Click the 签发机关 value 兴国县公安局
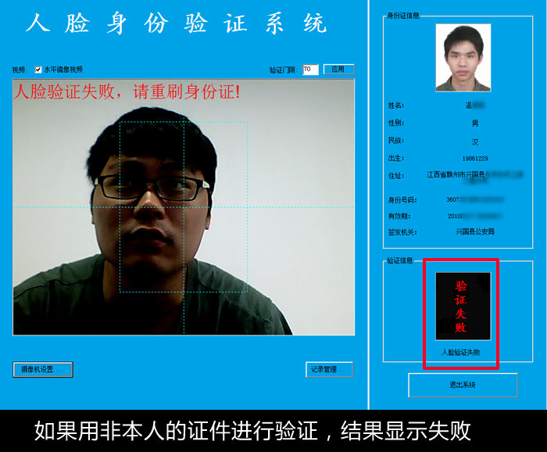The width and height of the screenshot is (547, 452). 474,231
